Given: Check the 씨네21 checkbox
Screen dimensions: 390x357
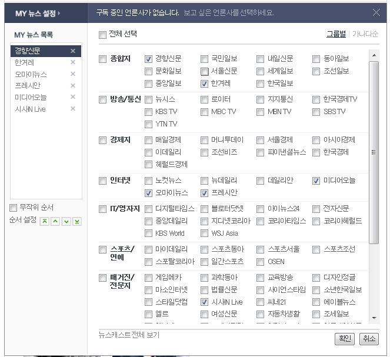Looking at the screenshot, I should (260, 302).
